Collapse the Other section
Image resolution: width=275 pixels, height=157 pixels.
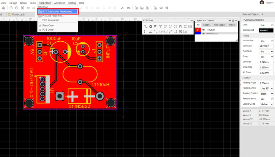243,78
